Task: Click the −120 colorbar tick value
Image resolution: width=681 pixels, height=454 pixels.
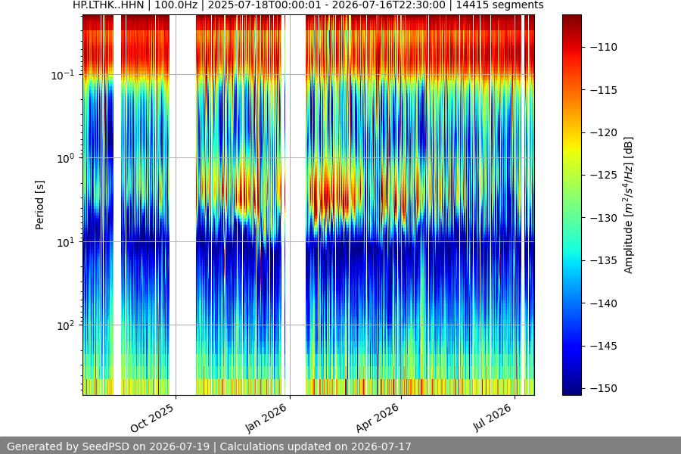Action: point(604,132)
